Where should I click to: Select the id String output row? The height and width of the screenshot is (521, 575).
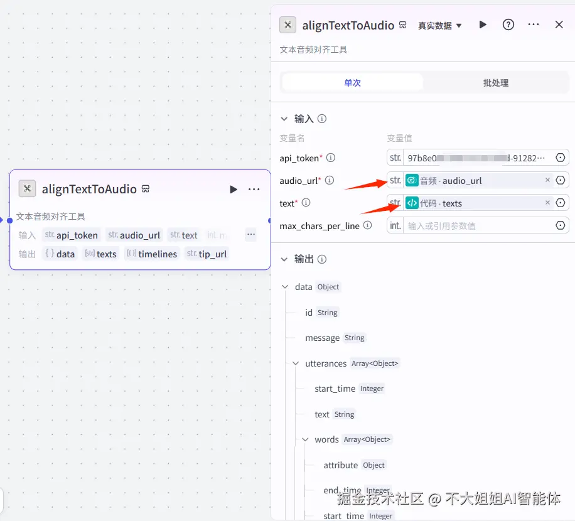pyautogui.click(x=321, y=313)
